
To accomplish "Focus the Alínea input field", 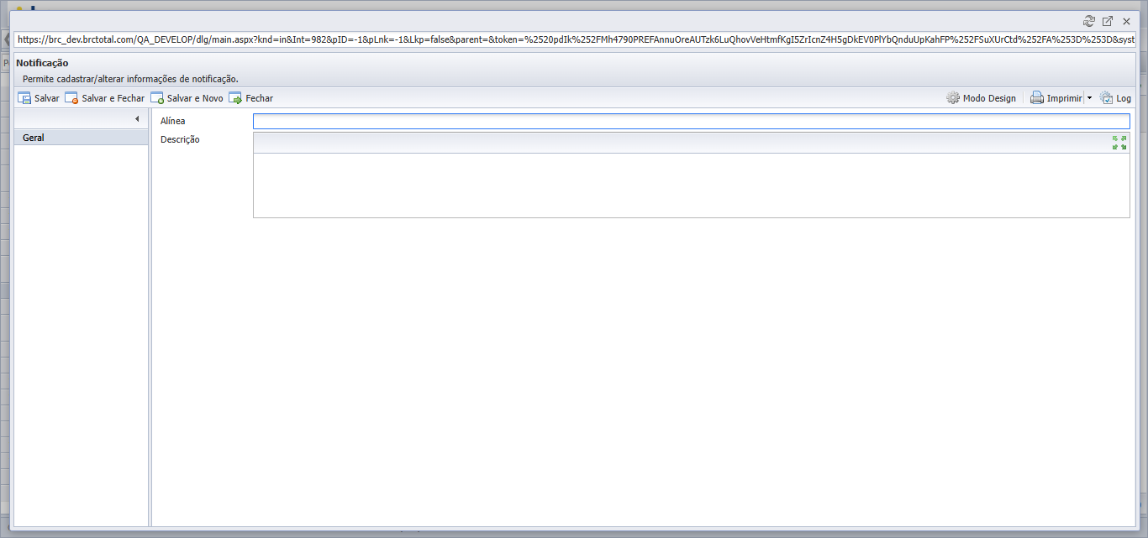I will click(x=691, y=122).
